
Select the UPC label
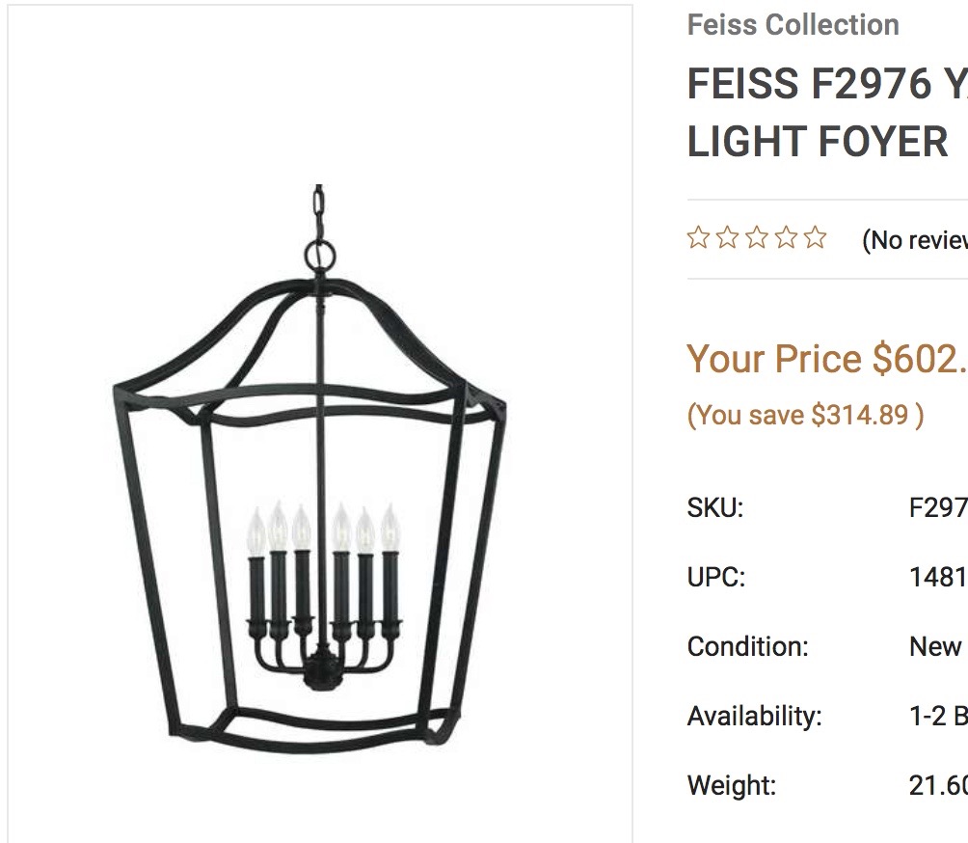716,577
